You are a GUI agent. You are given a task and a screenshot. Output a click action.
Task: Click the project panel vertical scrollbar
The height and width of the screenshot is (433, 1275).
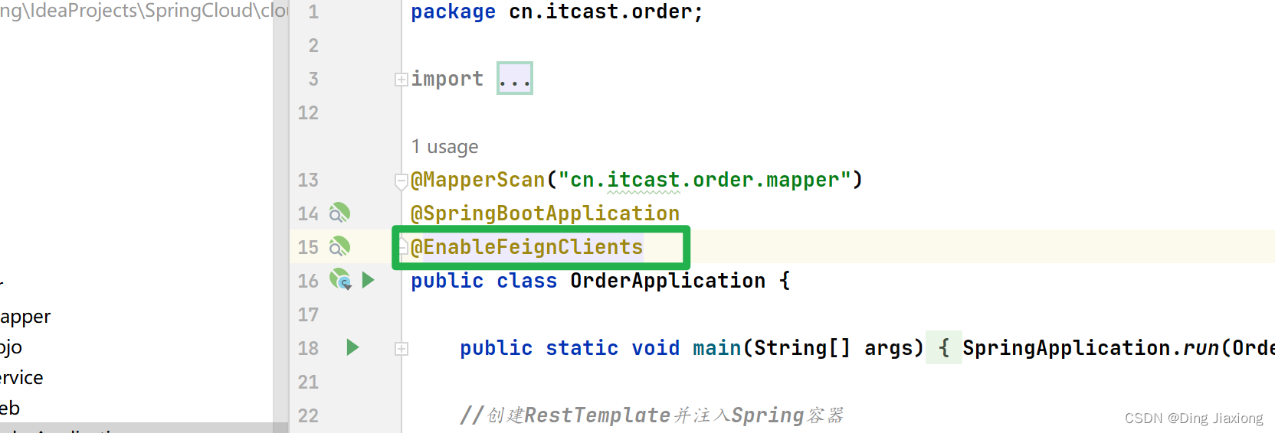pos(280,216)
